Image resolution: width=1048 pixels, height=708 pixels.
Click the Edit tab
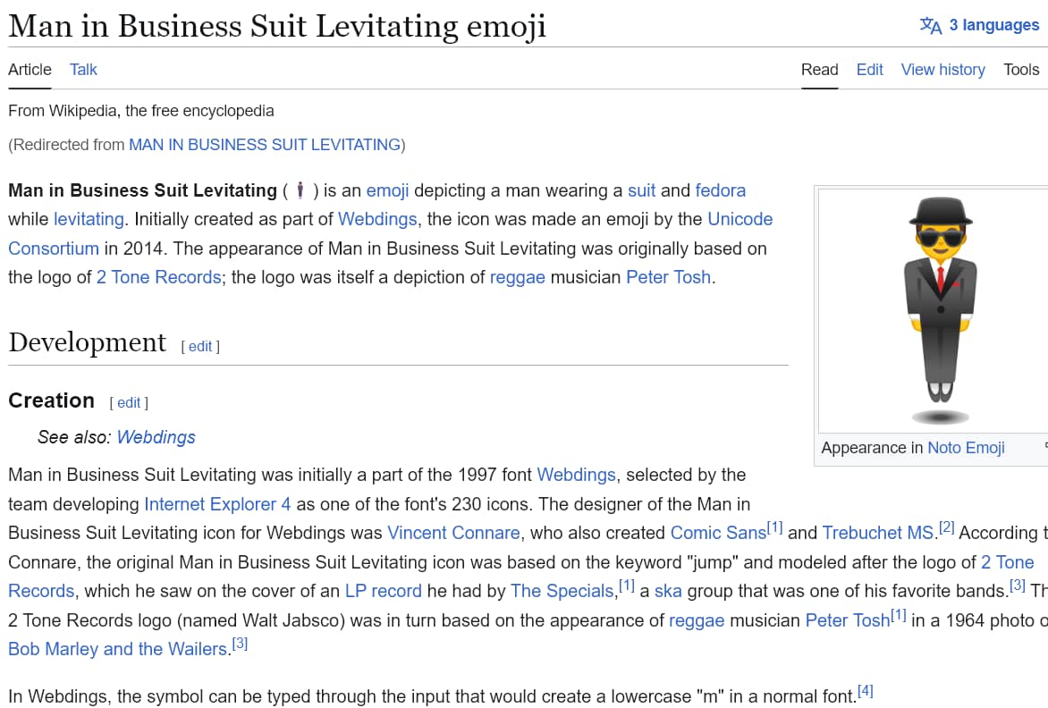point(869,70)
